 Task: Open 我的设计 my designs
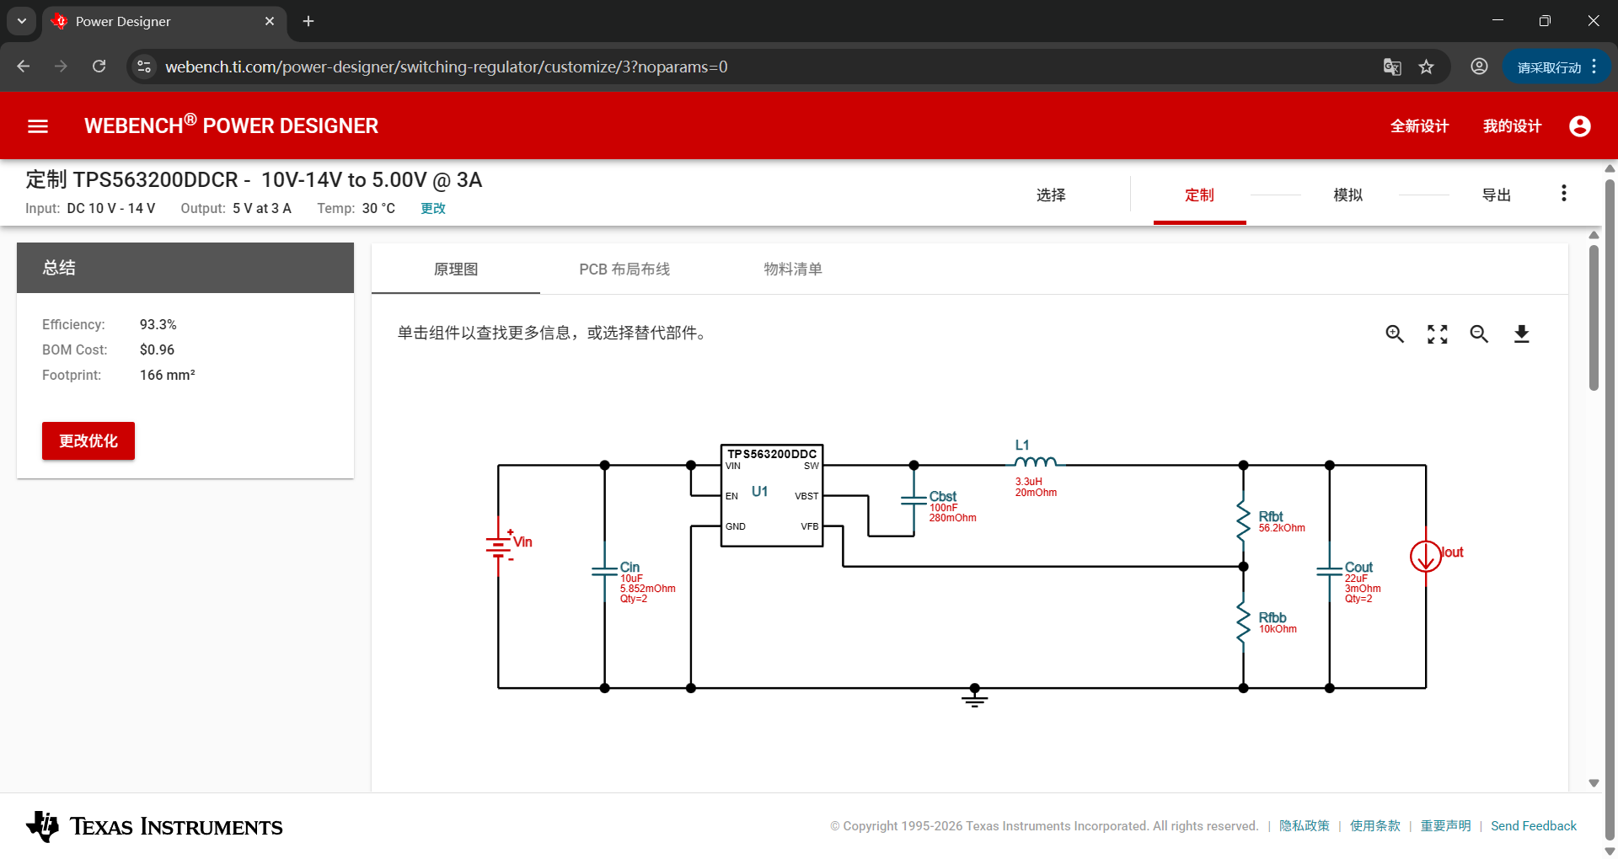[1512, 126]
